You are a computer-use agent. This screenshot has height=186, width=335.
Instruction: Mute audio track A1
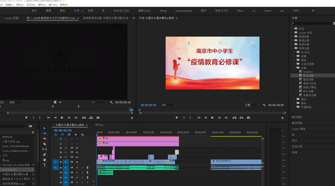pyautogui.click(x=77, y=168)
